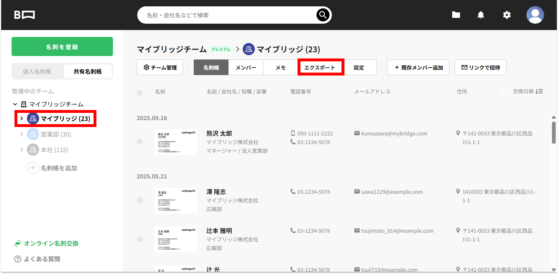Expand the 本社 (115) group
The height and width of the screenshot is (274, 558).
[21, 150]
